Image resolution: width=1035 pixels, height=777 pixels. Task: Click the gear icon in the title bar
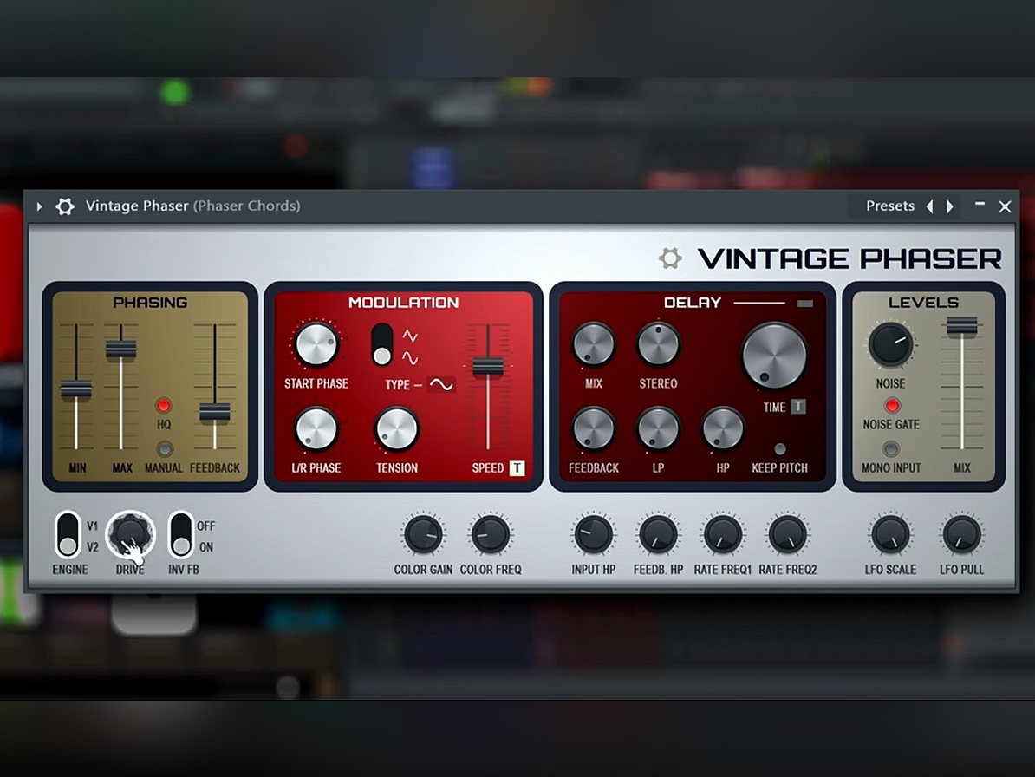[x=65, y=206]
